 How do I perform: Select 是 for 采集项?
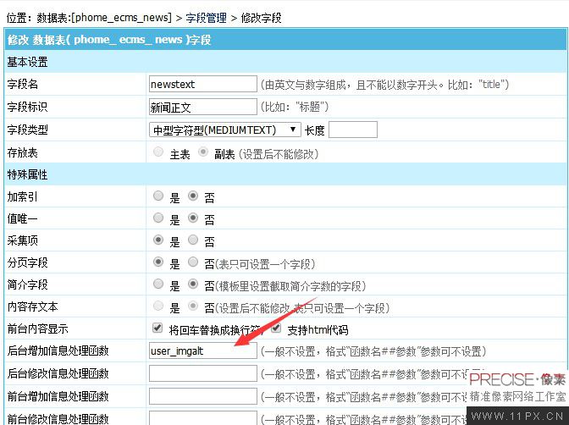coord(158,240)
